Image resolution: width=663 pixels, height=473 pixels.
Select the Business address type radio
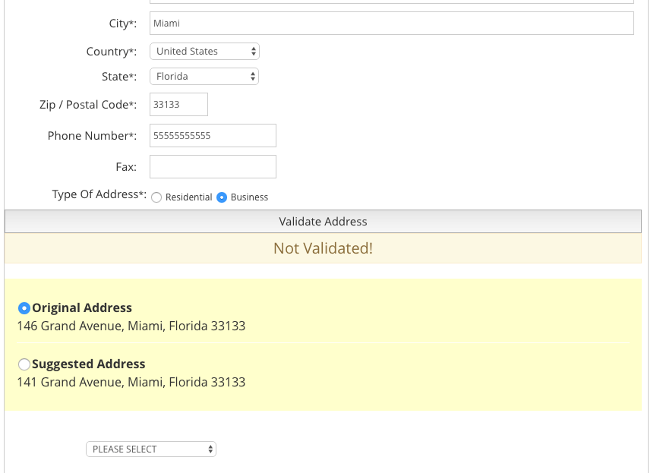pos(222,197)
